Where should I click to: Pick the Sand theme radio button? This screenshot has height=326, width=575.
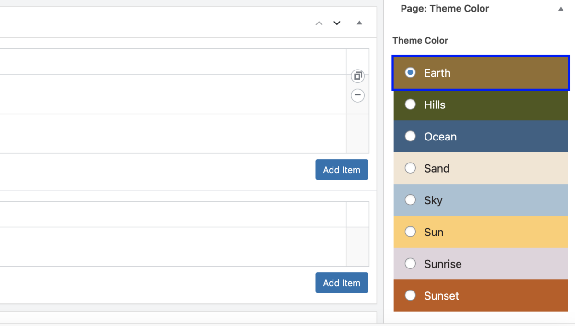[x=410, y=168]
